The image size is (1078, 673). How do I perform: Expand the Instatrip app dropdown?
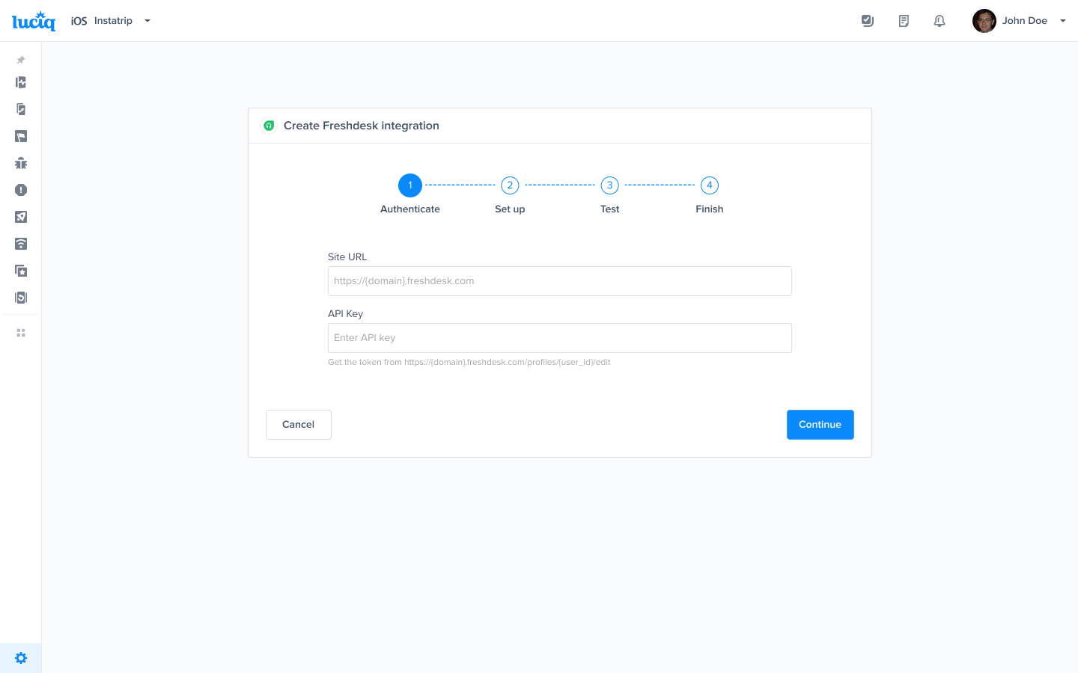point(147,21)
